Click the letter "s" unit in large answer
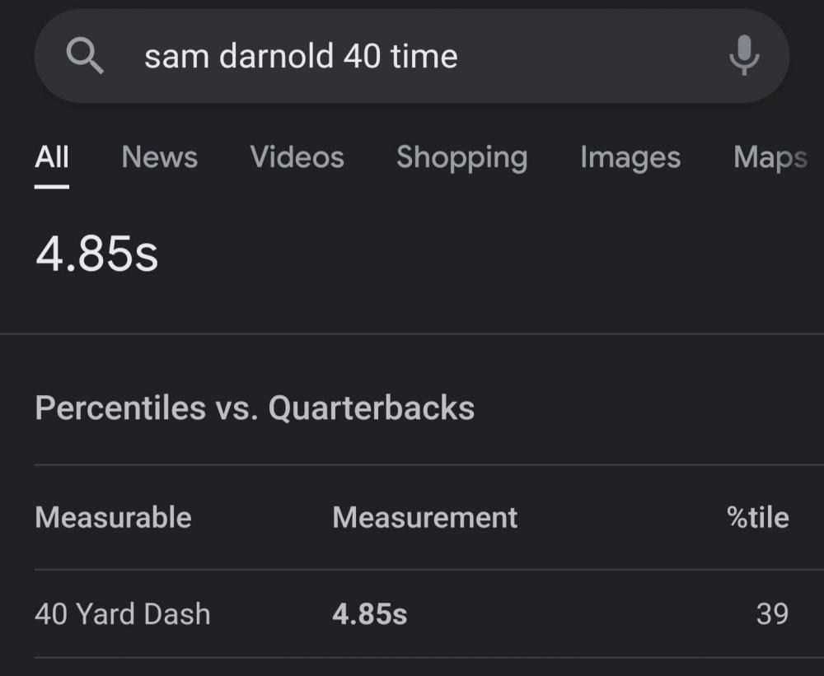Screen dimensions: 824x676 click(147, 256)
